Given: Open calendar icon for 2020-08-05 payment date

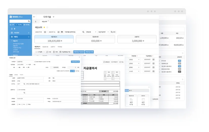Looking at the screenshot, I should (153, 60).
